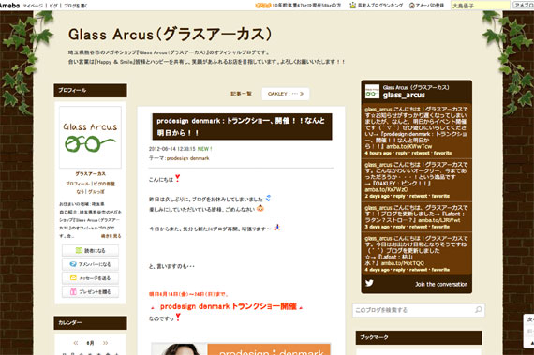Click the reader icon on 読者になる
The height and width of the screenshot is (355, 534).
tap(79, 250)
